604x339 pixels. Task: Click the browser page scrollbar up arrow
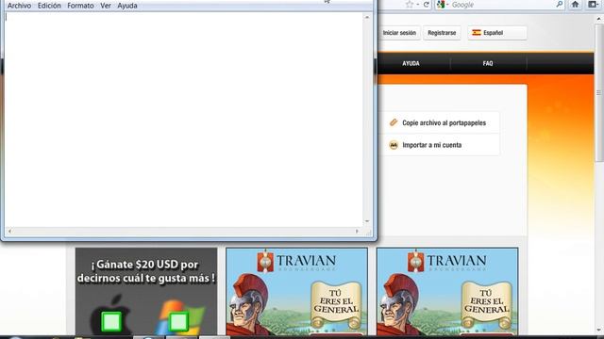599,19
